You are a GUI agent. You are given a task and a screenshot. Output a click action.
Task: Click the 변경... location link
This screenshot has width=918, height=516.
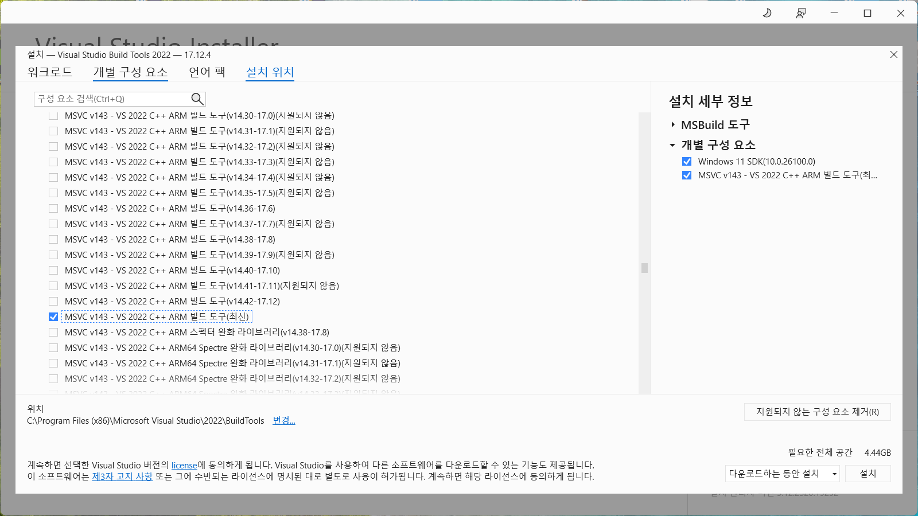tap(284, 421)
